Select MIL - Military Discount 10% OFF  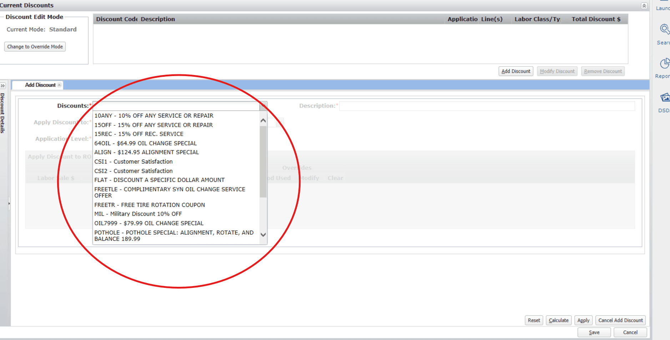(x=138, y=214)
